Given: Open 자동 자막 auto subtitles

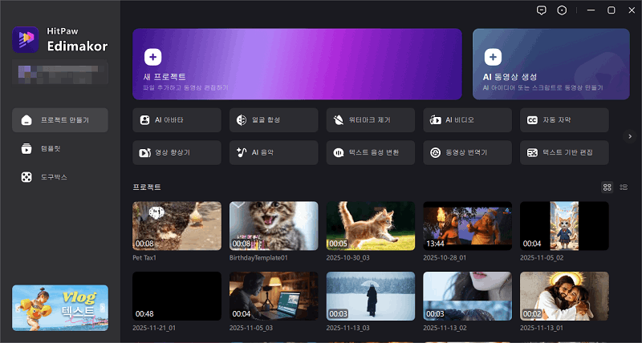Looking at the screenshot, I should [564, 120].
